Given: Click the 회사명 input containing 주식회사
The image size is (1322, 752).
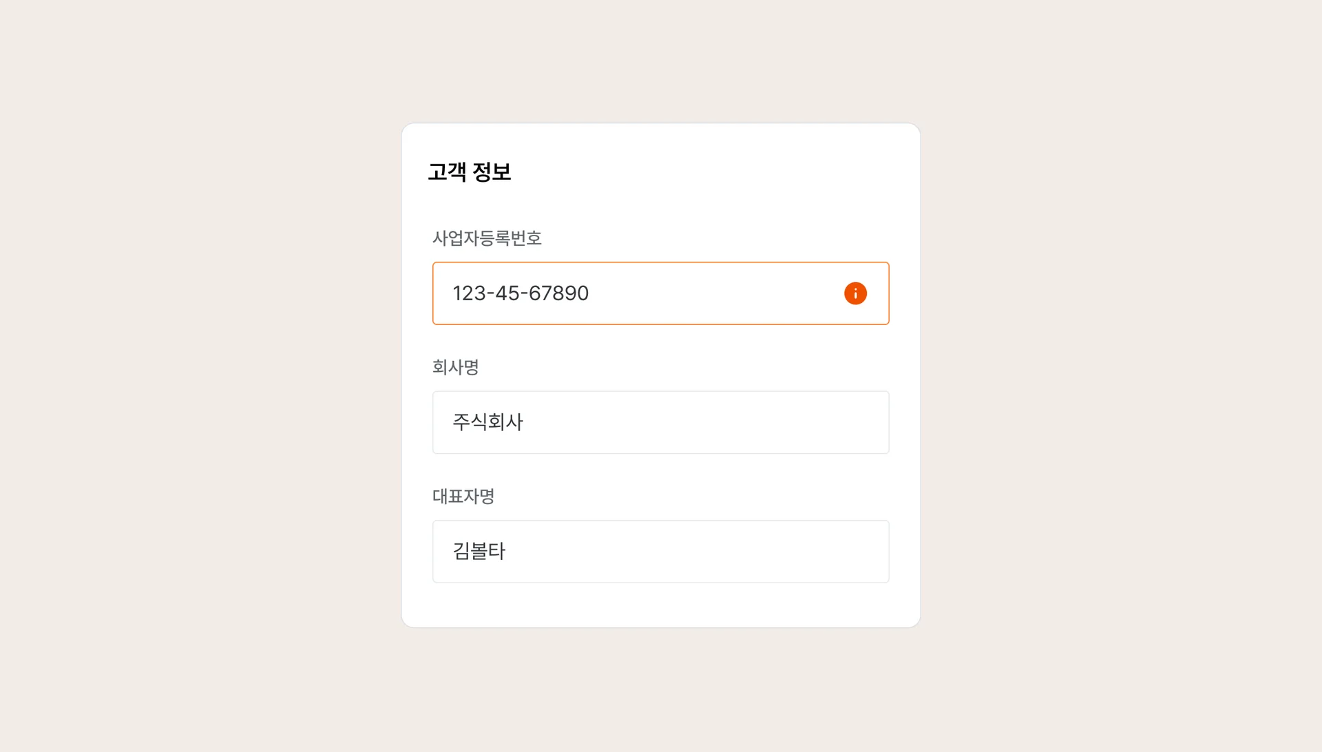Looking at the screenshot, I should [660, 422].
